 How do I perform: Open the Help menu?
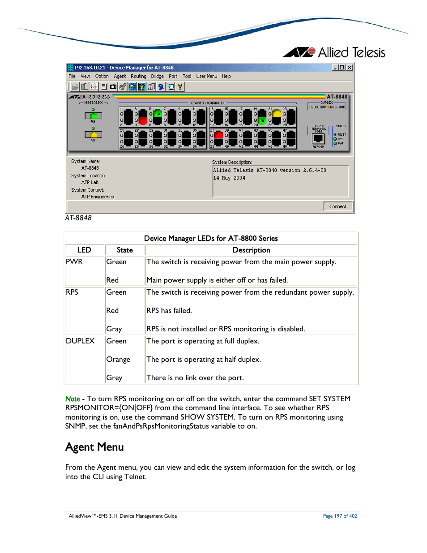[226, 77]
